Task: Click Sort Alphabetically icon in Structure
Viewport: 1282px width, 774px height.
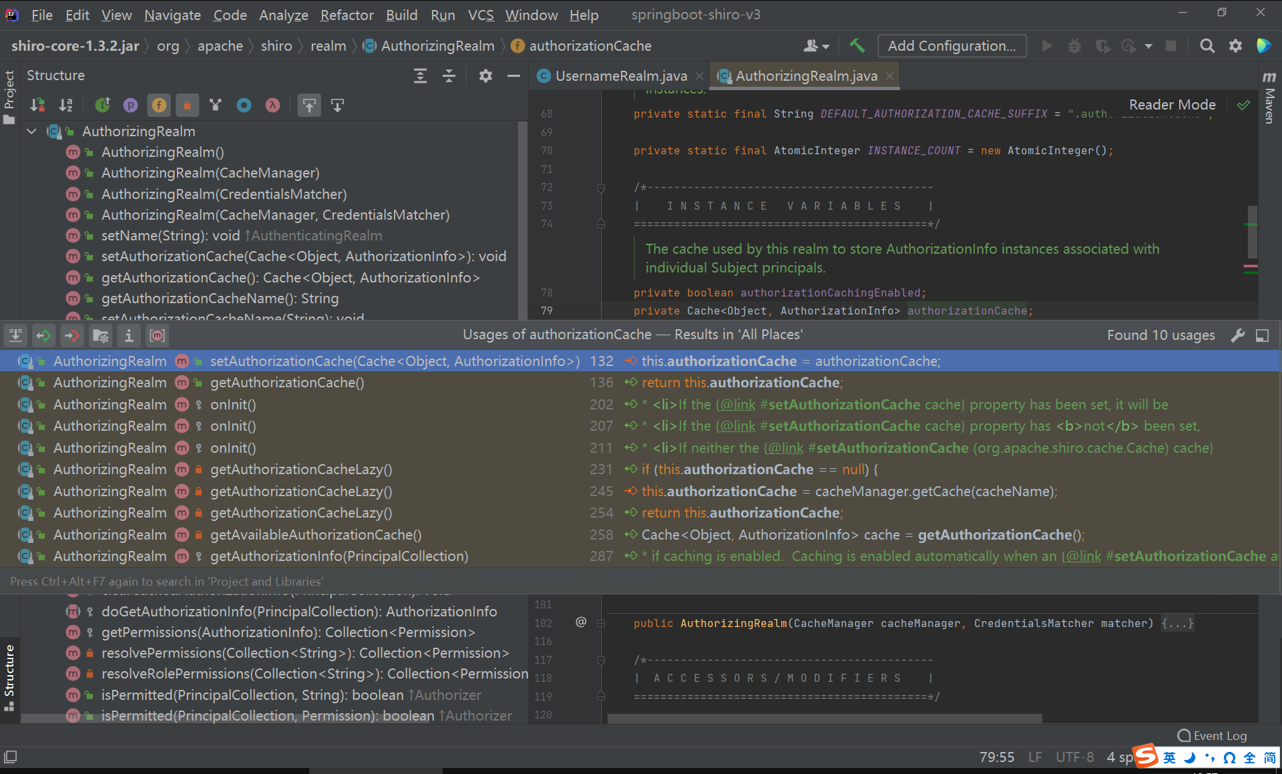Action: 65,106
